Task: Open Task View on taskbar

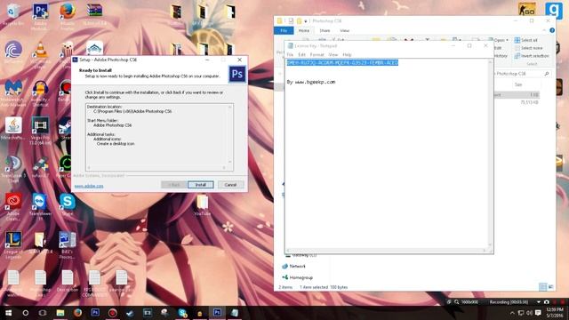Action: [x=43, y=313]
